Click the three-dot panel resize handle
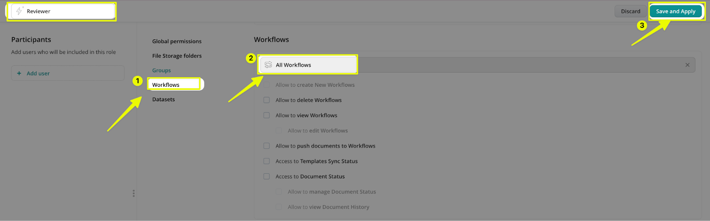Screen dimensions: 710x221 (x=134, y=194)
